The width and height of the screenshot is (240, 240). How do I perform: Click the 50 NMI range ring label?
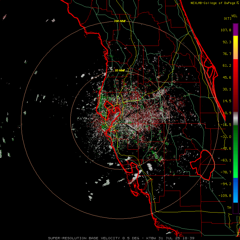pos(120,70)
